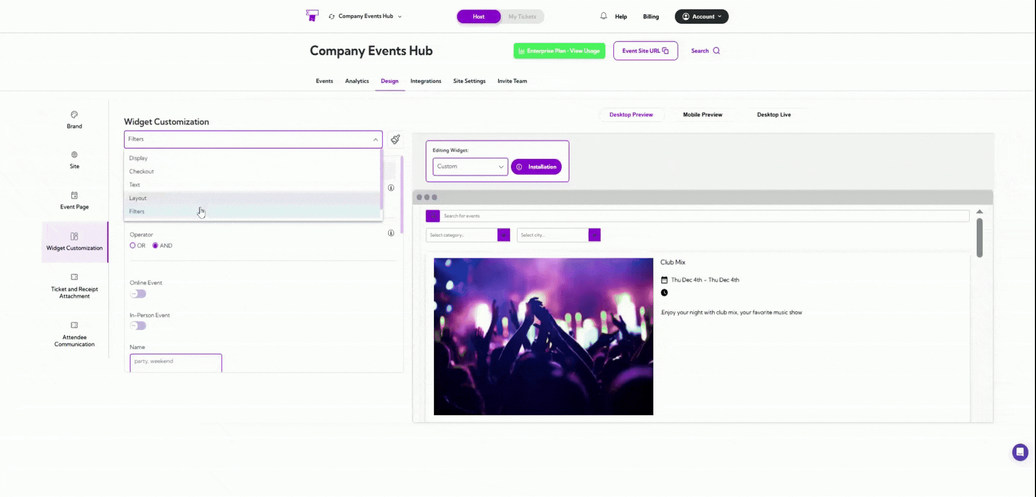Open the Event Page calendar icon
Viewport: 1036px width, 497px height.
coord(74,195)
